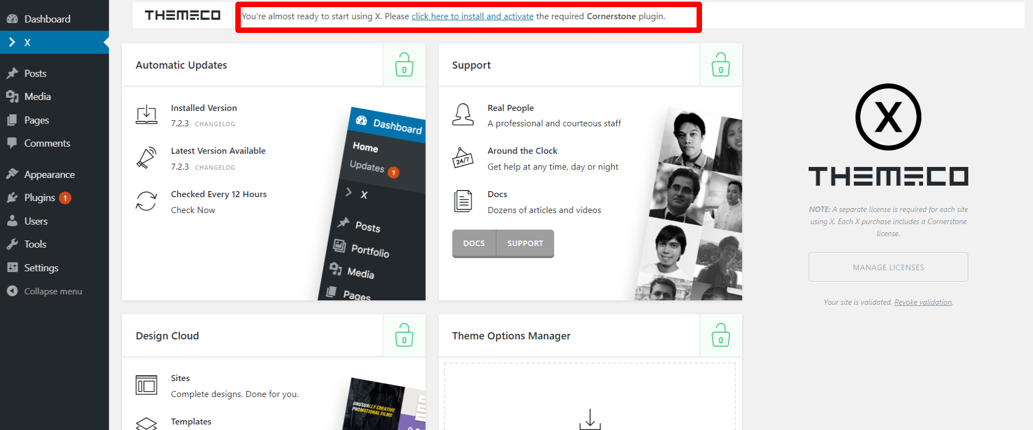Click the install and activate Cornerstone link
Screen dimensions: 1033x430
click(x=472, y=16)
